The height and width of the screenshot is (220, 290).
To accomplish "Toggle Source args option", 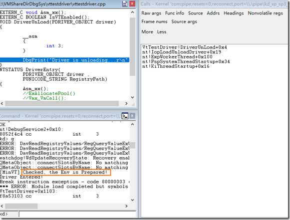I will click(184, 21).
